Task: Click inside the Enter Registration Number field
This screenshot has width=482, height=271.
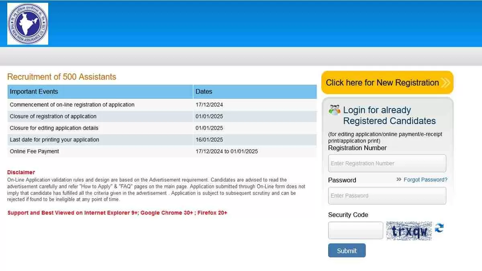Action: [x=387, y=163]
